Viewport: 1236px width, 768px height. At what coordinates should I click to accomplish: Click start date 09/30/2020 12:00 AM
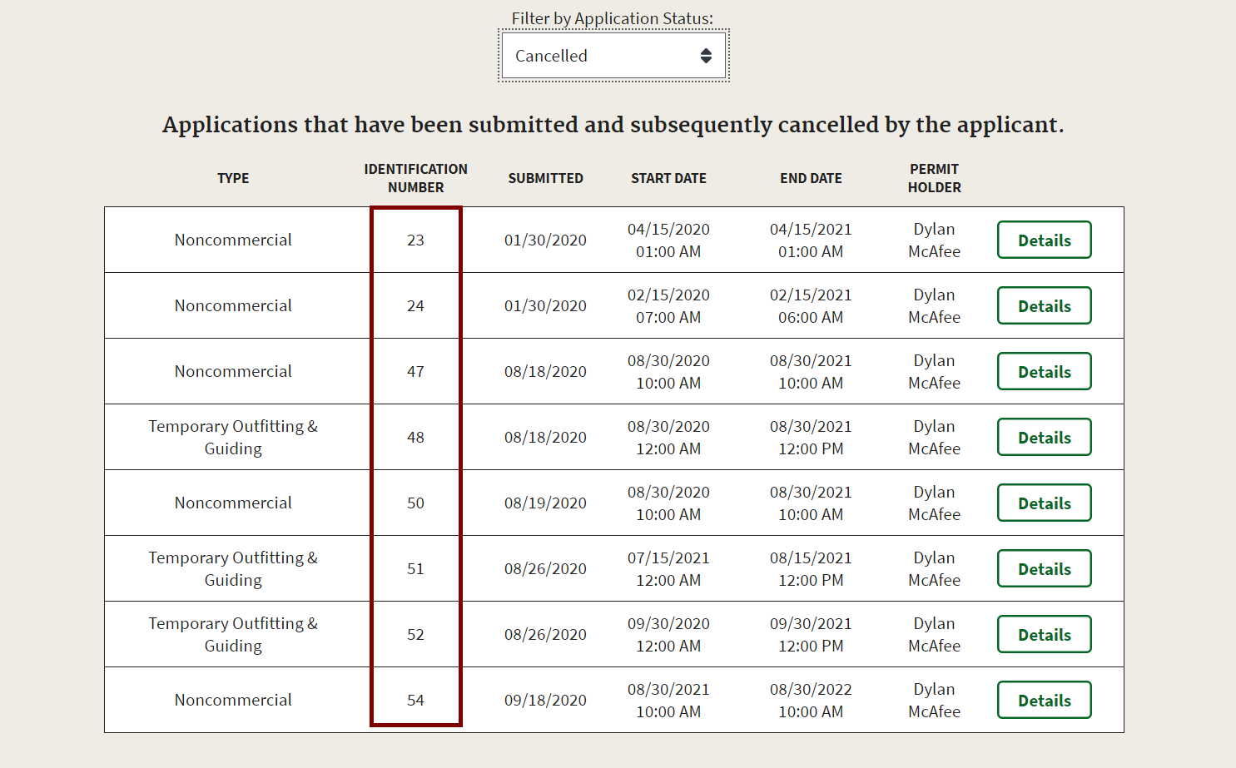click(x=668, y=634)
